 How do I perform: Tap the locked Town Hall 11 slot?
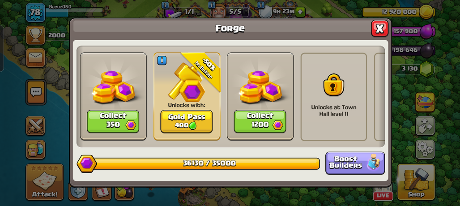[334, 97]
